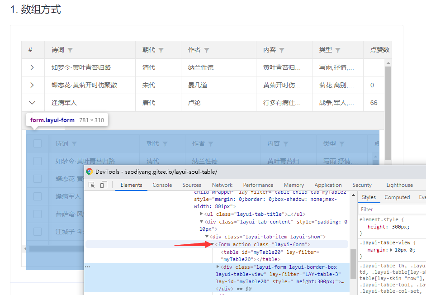Click the 诗词 filter funnel icon in outer table header

click(x=70, y=50)
